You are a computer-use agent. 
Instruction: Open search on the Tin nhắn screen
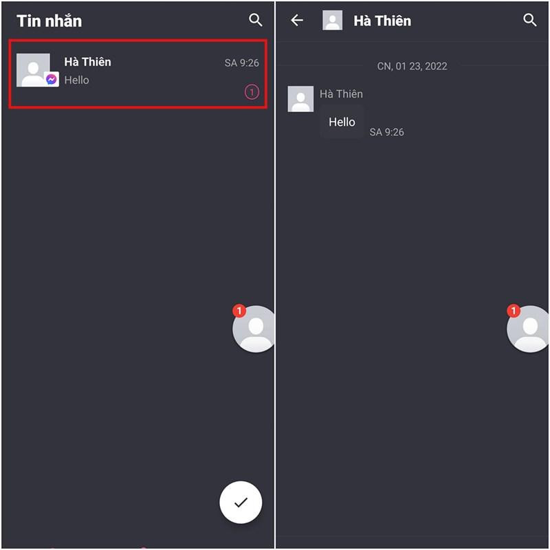(x=255, y=20)
